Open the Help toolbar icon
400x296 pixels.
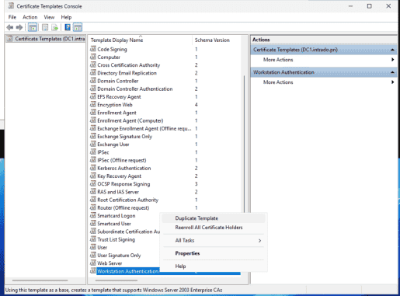pos(68,27)
